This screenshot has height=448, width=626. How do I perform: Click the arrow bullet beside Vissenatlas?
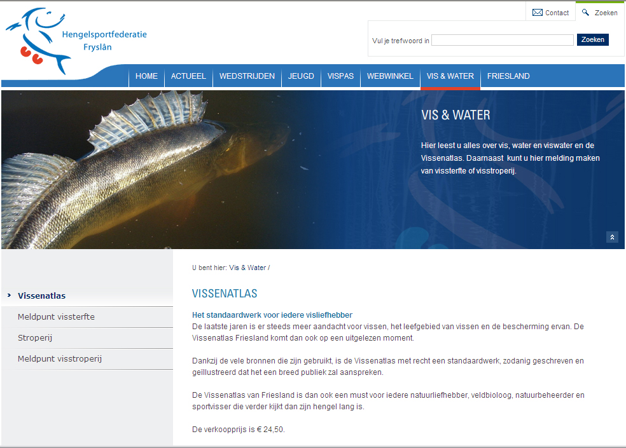click(9, 295)
